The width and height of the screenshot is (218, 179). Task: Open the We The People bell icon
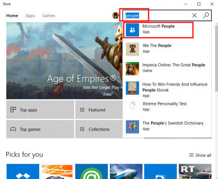[132, 49]
